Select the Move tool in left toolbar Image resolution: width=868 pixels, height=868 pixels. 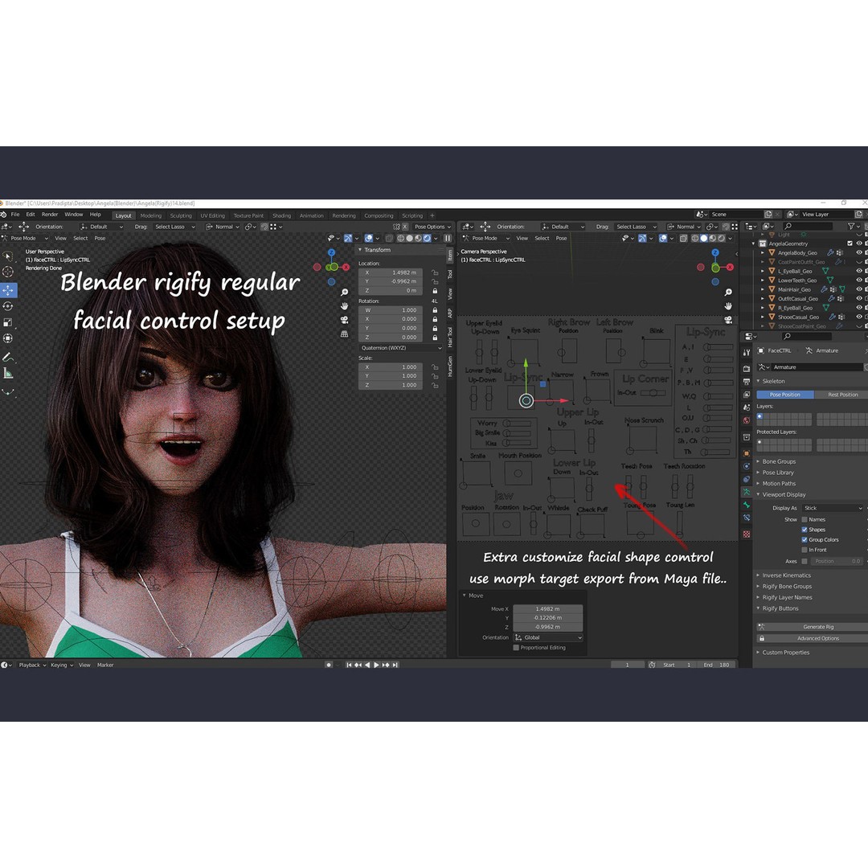tap(8, 290)
